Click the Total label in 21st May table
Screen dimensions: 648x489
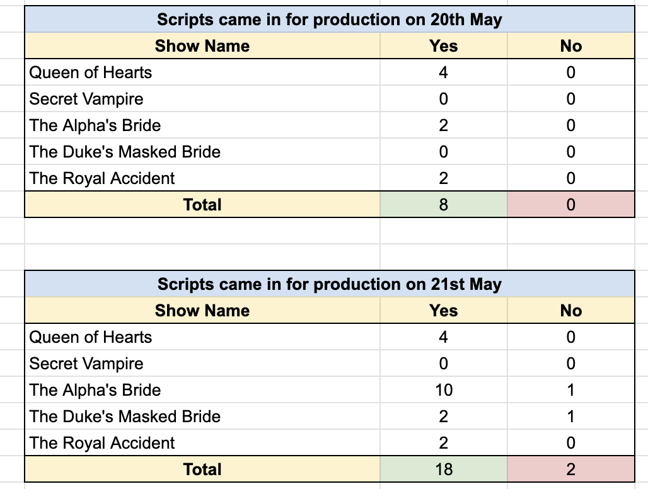202,469
